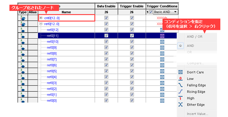Viewport: 228px width, 117px height.
Task: Click the register type icon for ref0[5]
Action: pyautogui.click(x=22, y=71)
